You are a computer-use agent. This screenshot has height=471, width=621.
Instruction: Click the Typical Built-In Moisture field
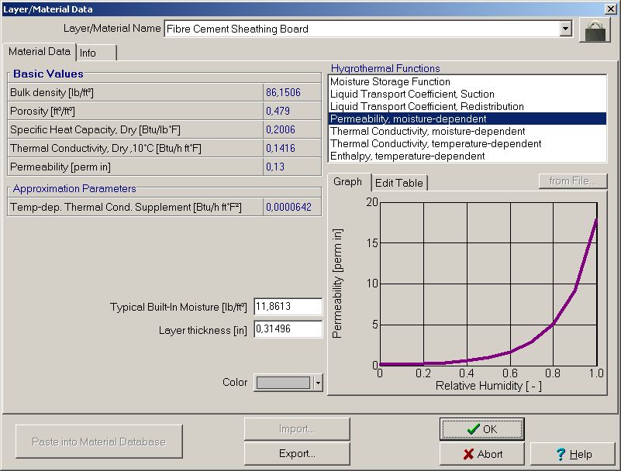pyautogui.click(x=288, y=306)
